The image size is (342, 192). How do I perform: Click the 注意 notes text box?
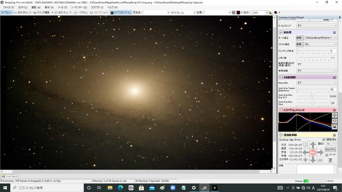pos(317,169)
